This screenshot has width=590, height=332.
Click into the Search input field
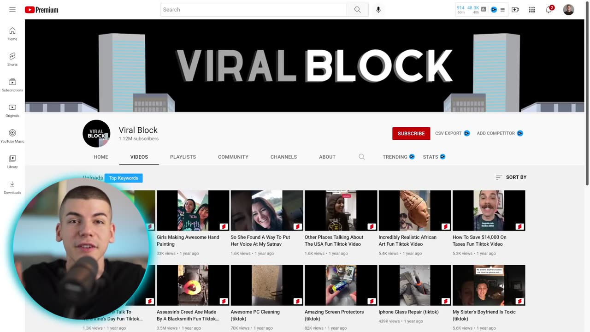254,10
